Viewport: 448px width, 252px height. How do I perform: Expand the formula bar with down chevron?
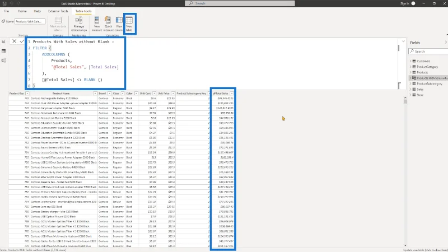coord(403,41)
